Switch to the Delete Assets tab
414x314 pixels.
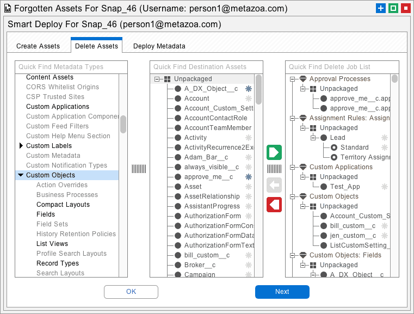[x=96, y=46]
